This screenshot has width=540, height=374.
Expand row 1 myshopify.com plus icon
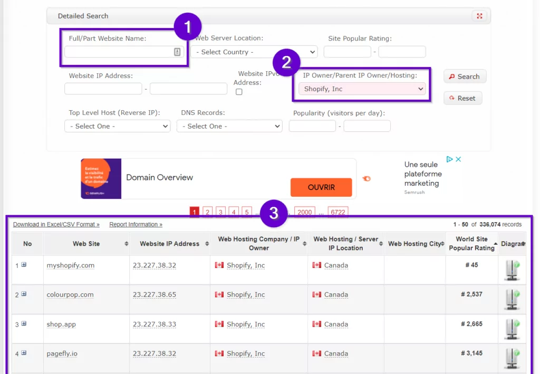coord(24,264)
